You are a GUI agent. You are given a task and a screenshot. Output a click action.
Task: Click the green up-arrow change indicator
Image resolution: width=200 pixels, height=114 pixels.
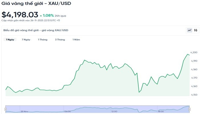tap(41, 15)
